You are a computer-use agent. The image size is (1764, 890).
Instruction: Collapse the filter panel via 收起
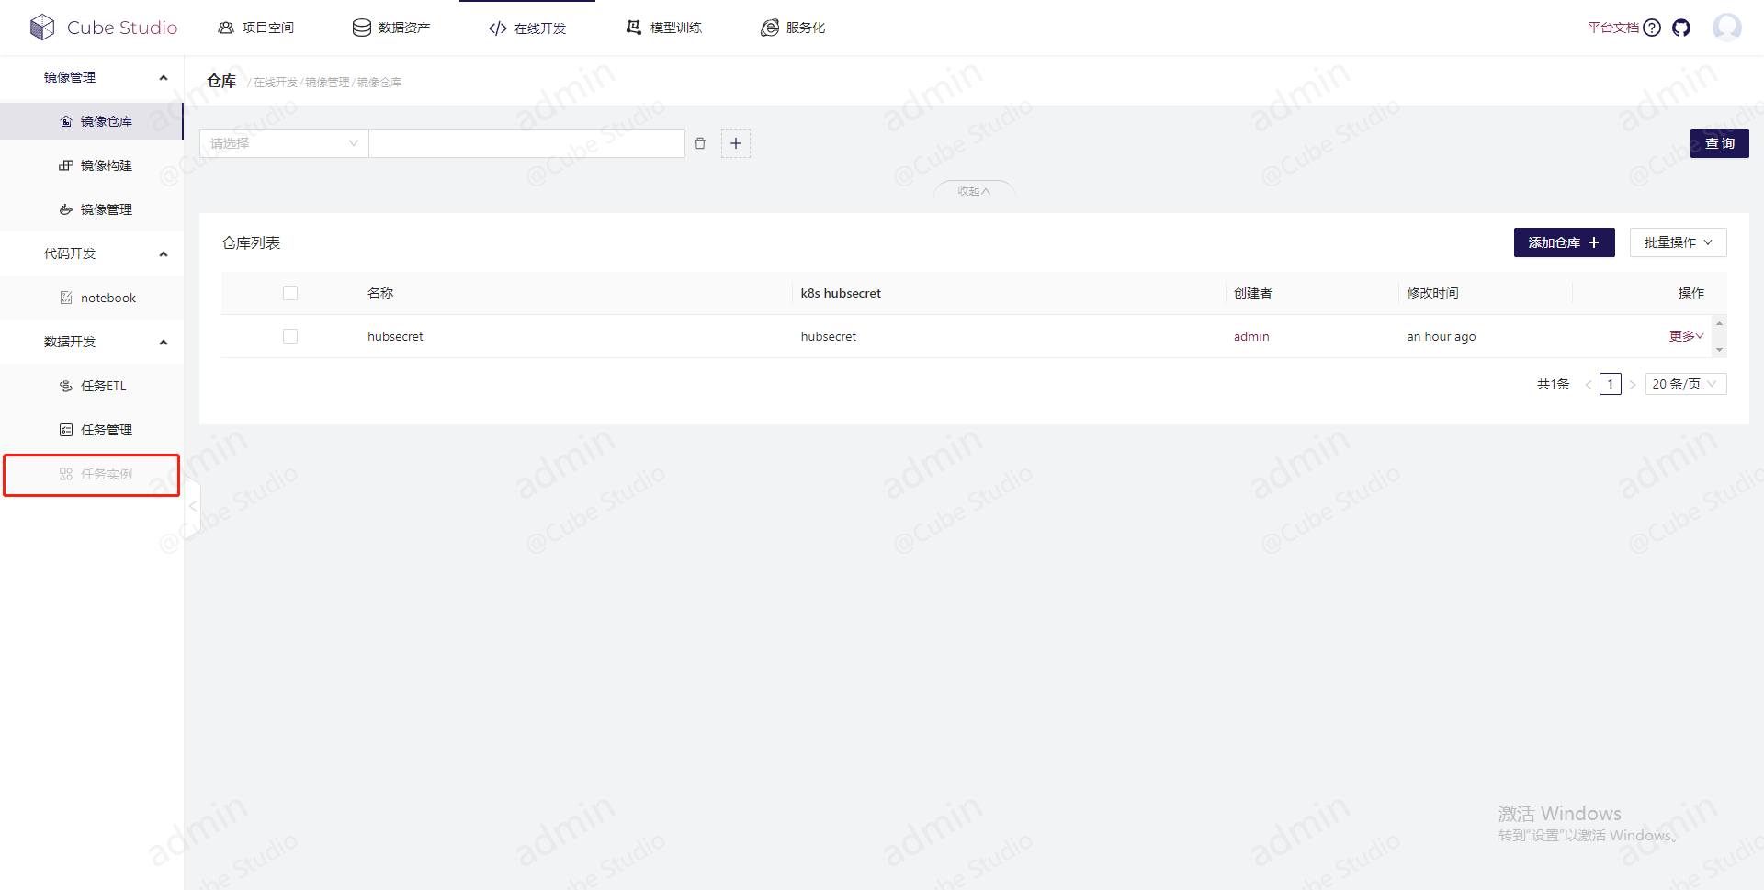point(974,190)
